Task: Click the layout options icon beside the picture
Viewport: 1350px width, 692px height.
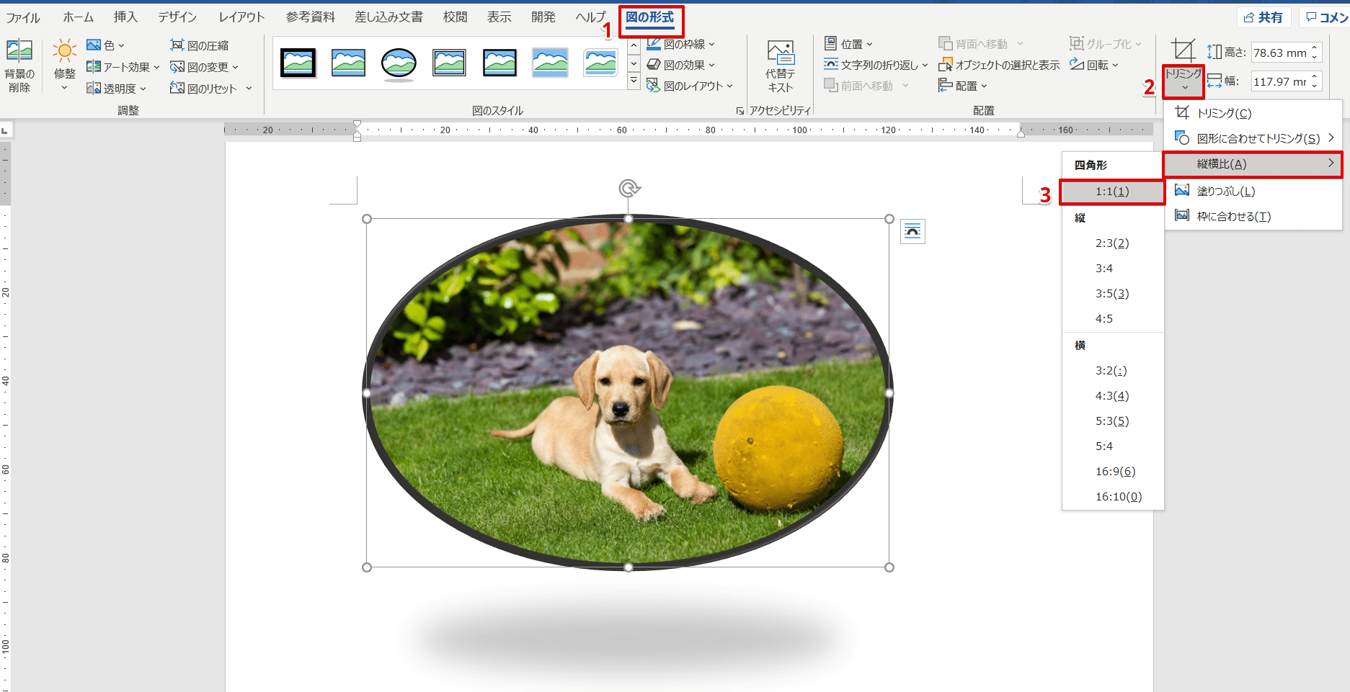Action: (x=912, y=231)
